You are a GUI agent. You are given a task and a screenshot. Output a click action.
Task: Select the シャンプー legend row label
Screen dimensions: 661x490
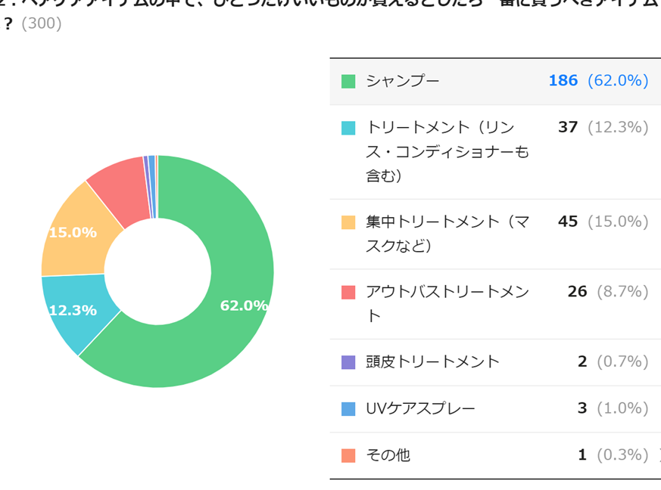[402, 81]
